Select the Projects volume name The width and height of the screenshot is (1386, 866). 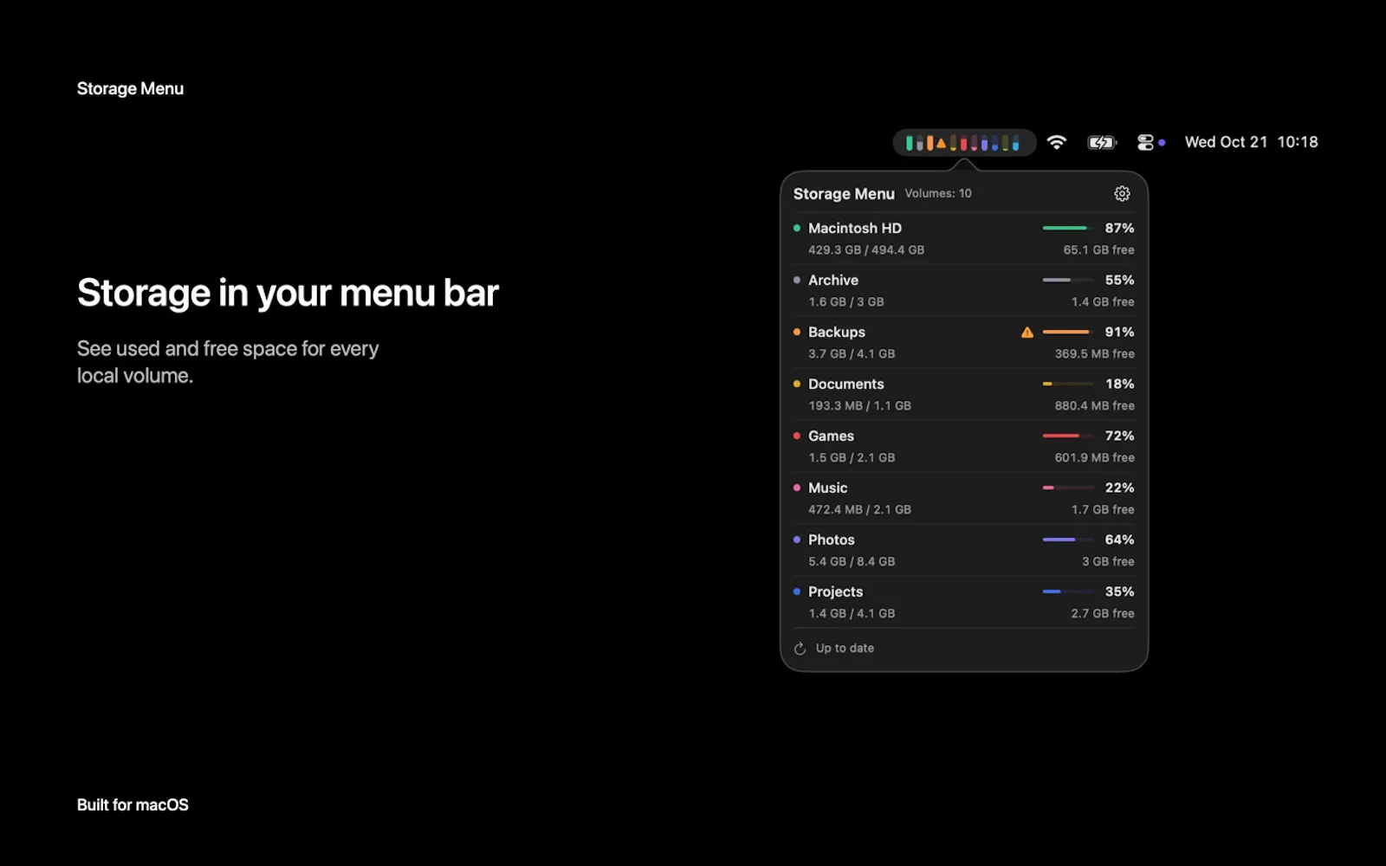836,591
